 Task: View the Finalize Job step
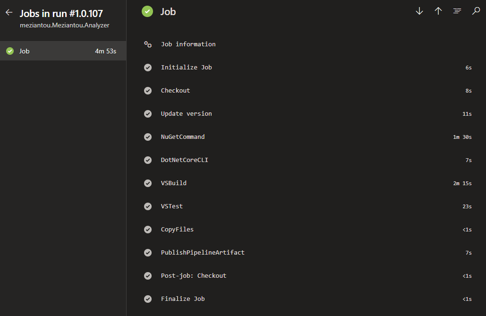183,299
